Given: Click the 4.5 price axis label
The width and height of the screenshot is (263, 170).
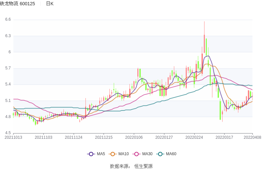Looking at the screenshot, I should click(8, 133).
